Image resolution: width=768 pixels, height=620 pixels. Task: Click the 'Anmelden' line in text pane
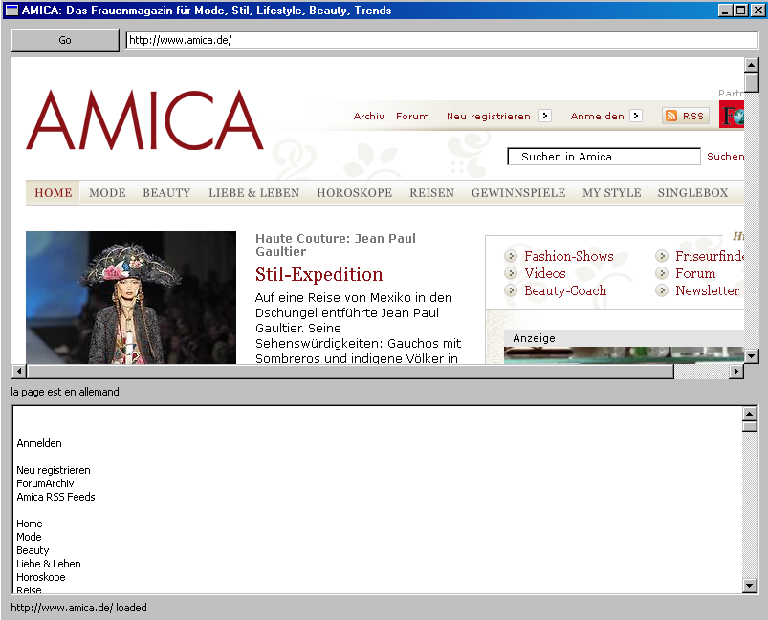(39, 443)
